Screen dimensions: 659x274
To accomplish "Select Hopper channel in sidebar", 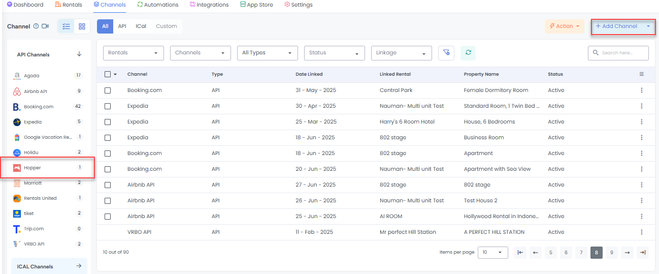I will point(48,168).
